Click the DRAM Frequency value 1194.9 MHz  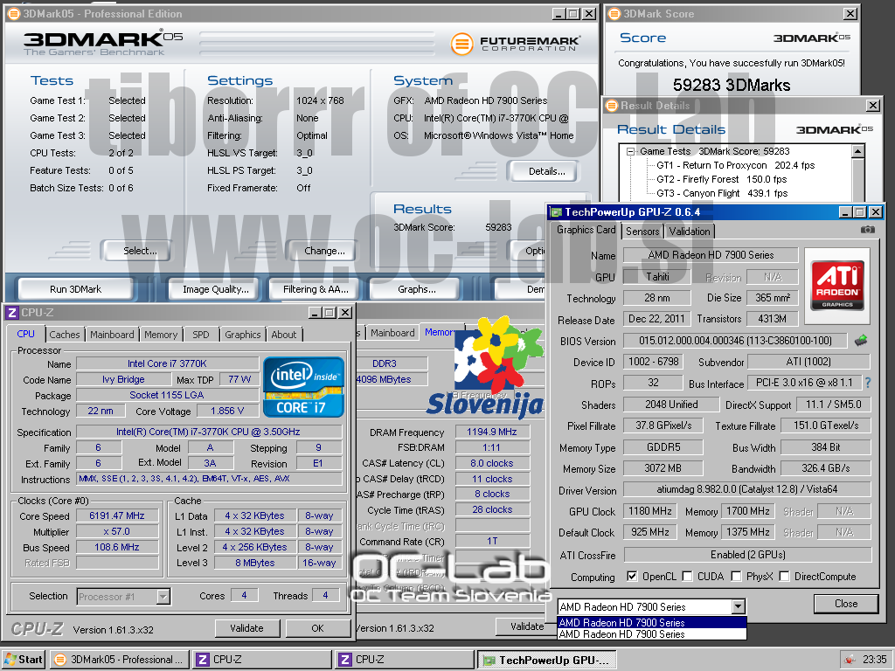tap(492, 432)
